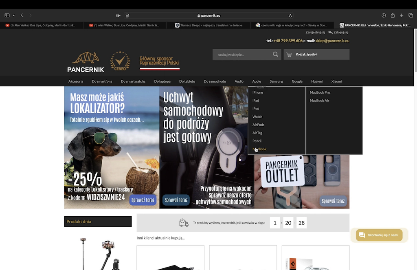Select the PANCERNIK Etui na telefon tab

click(x=375, y=25)
